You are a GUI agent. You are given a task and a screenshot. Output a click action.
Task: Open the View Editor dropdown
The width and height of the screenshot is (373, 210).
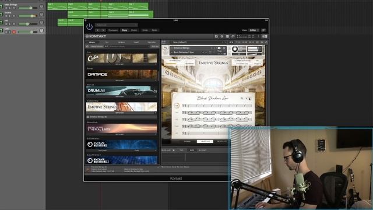pyautogui.click(x=254, y=30)
